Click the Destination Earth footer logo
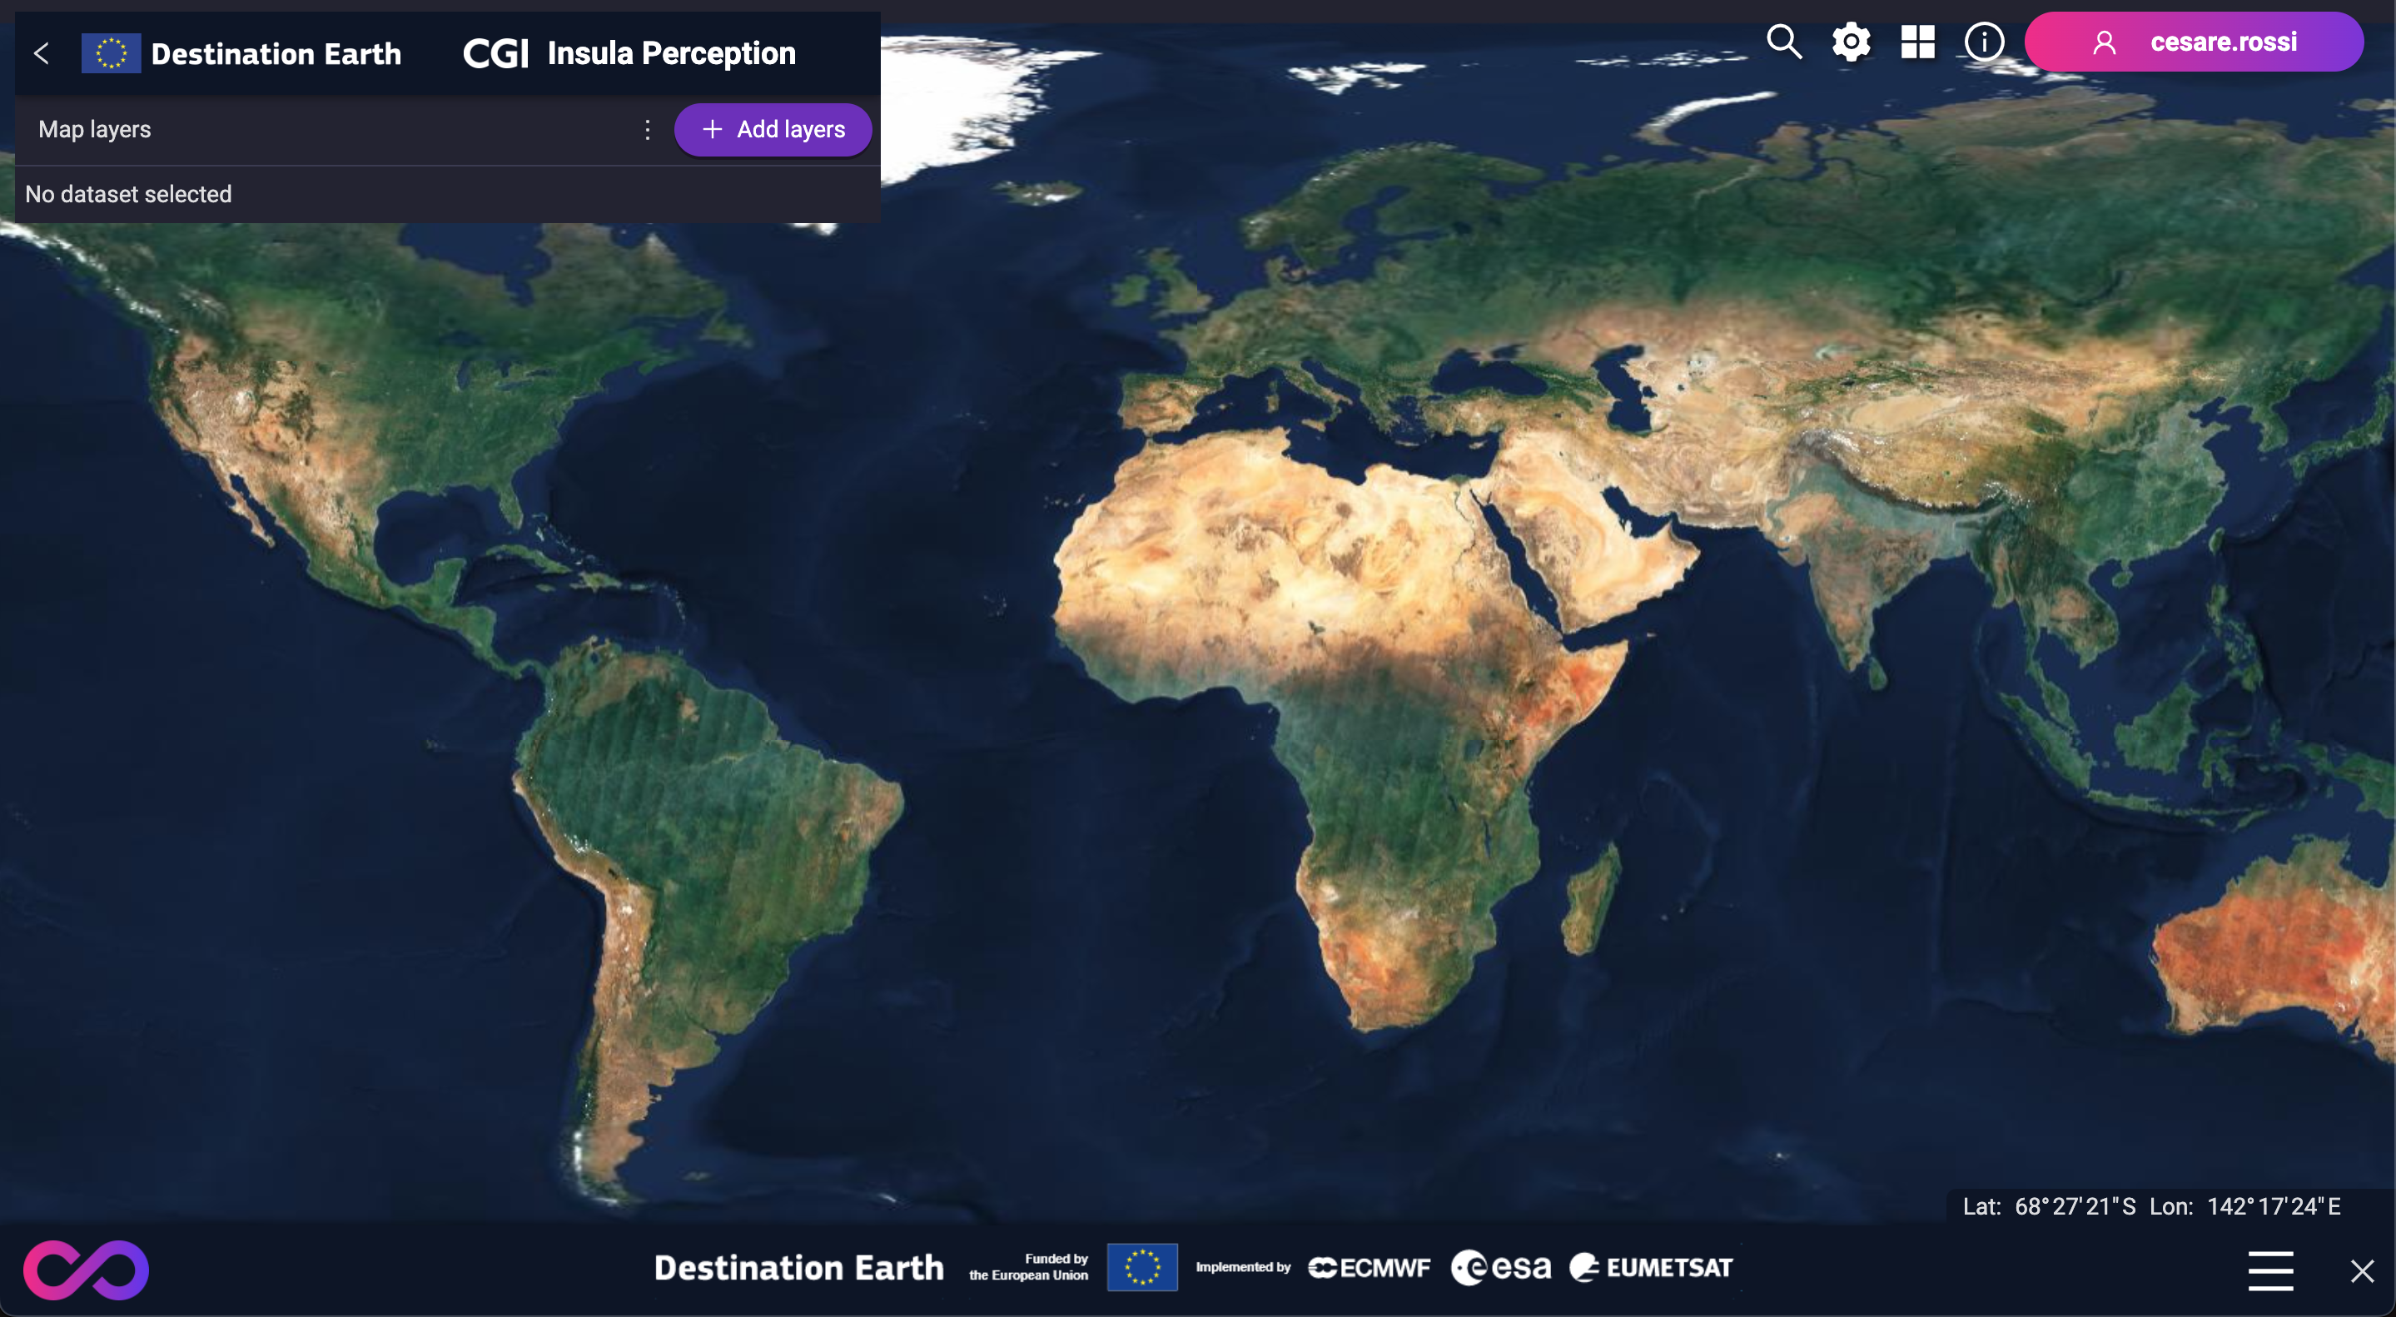The height and width of the screenshot is (1317, 2396). [x=796, y=1265]
